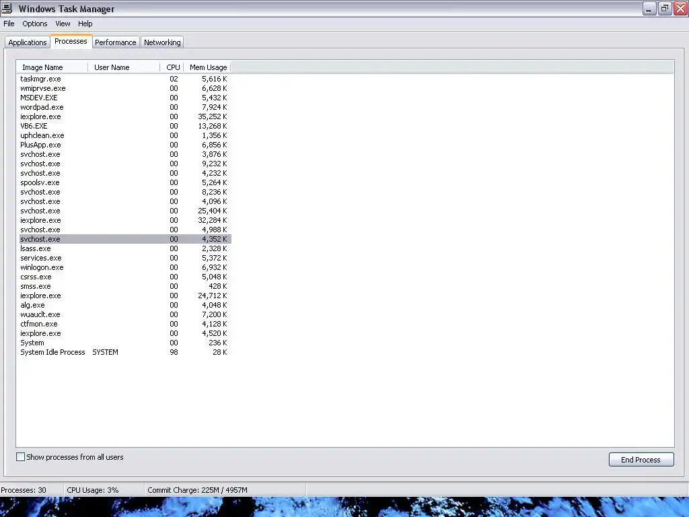Click Commit Charge status bar entry
689x517 pixels.
coord(197,490)
